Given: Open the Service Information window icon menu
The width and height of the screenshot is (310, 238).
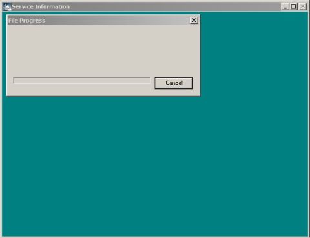Looking at the screenshot, I should pos(7,6).
